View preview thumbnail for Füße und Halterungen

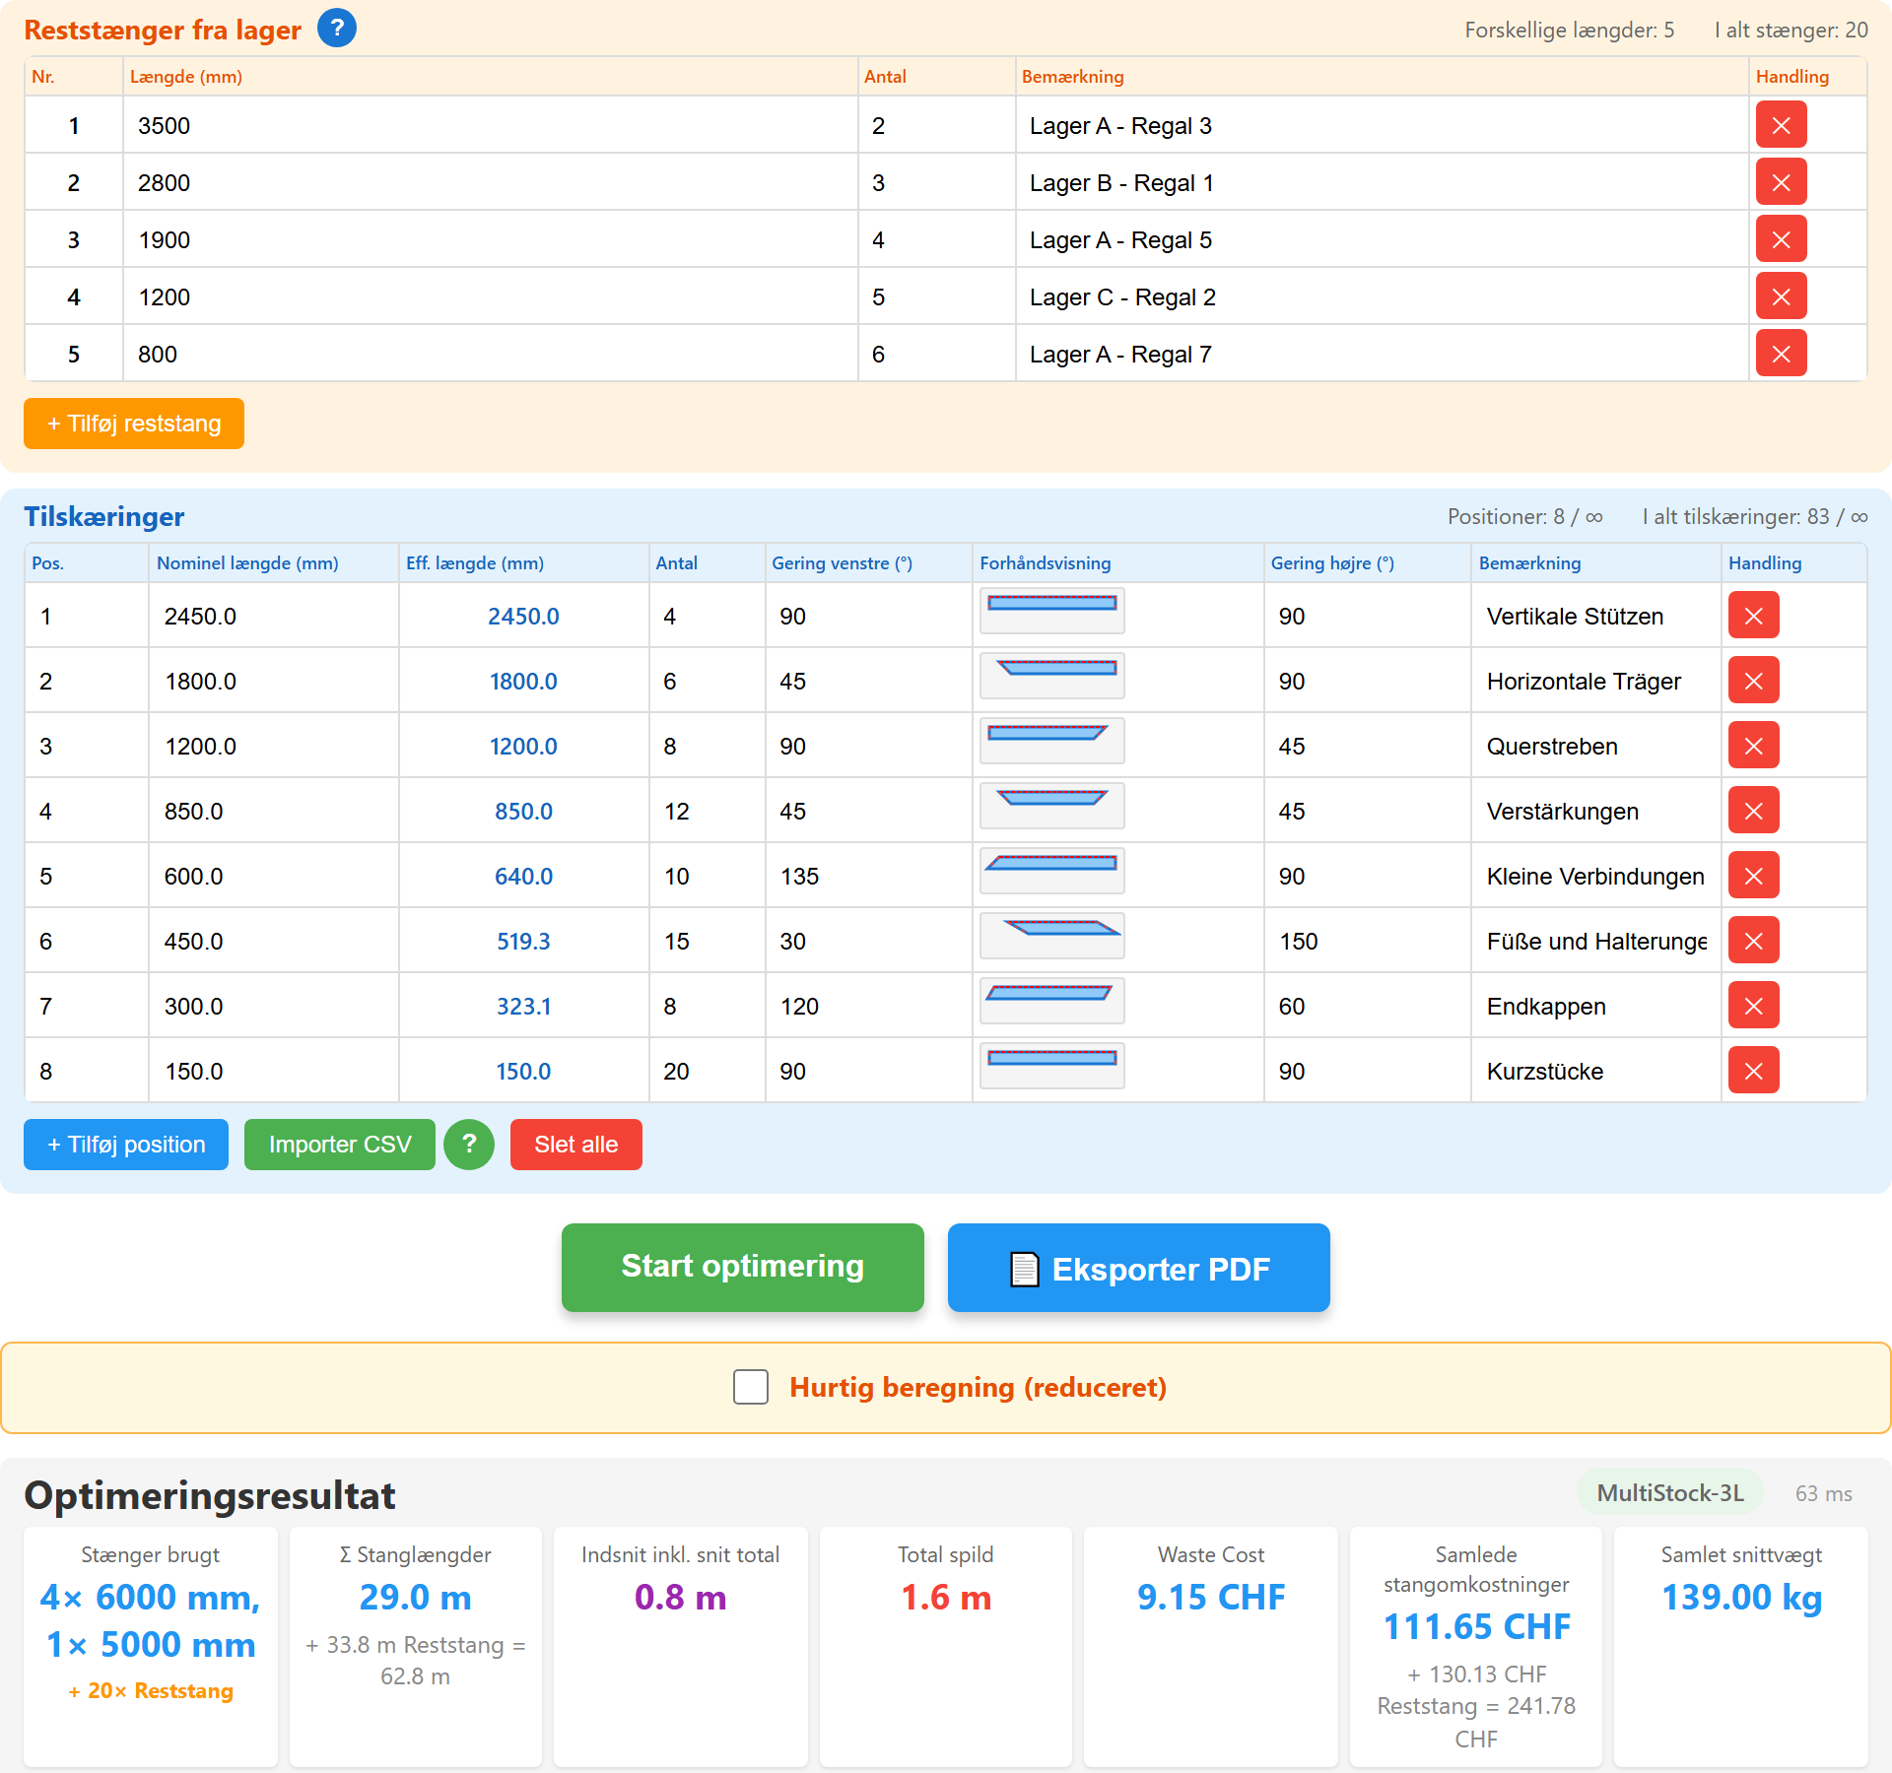(1052, 936)
